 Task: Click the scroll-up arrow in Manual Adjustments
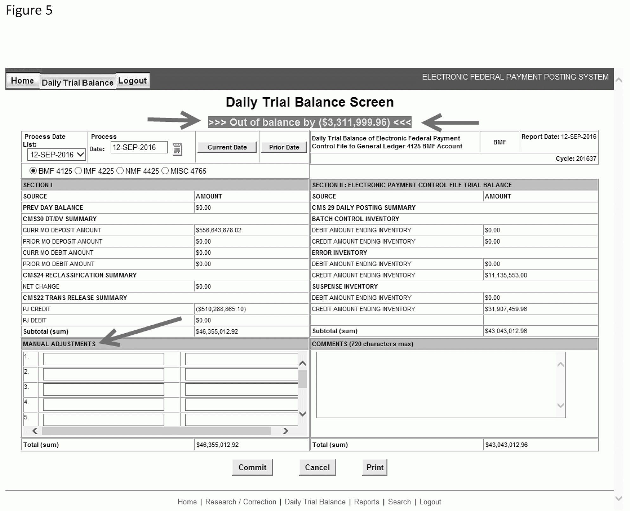pyautogui.click(x=303, y=363)
